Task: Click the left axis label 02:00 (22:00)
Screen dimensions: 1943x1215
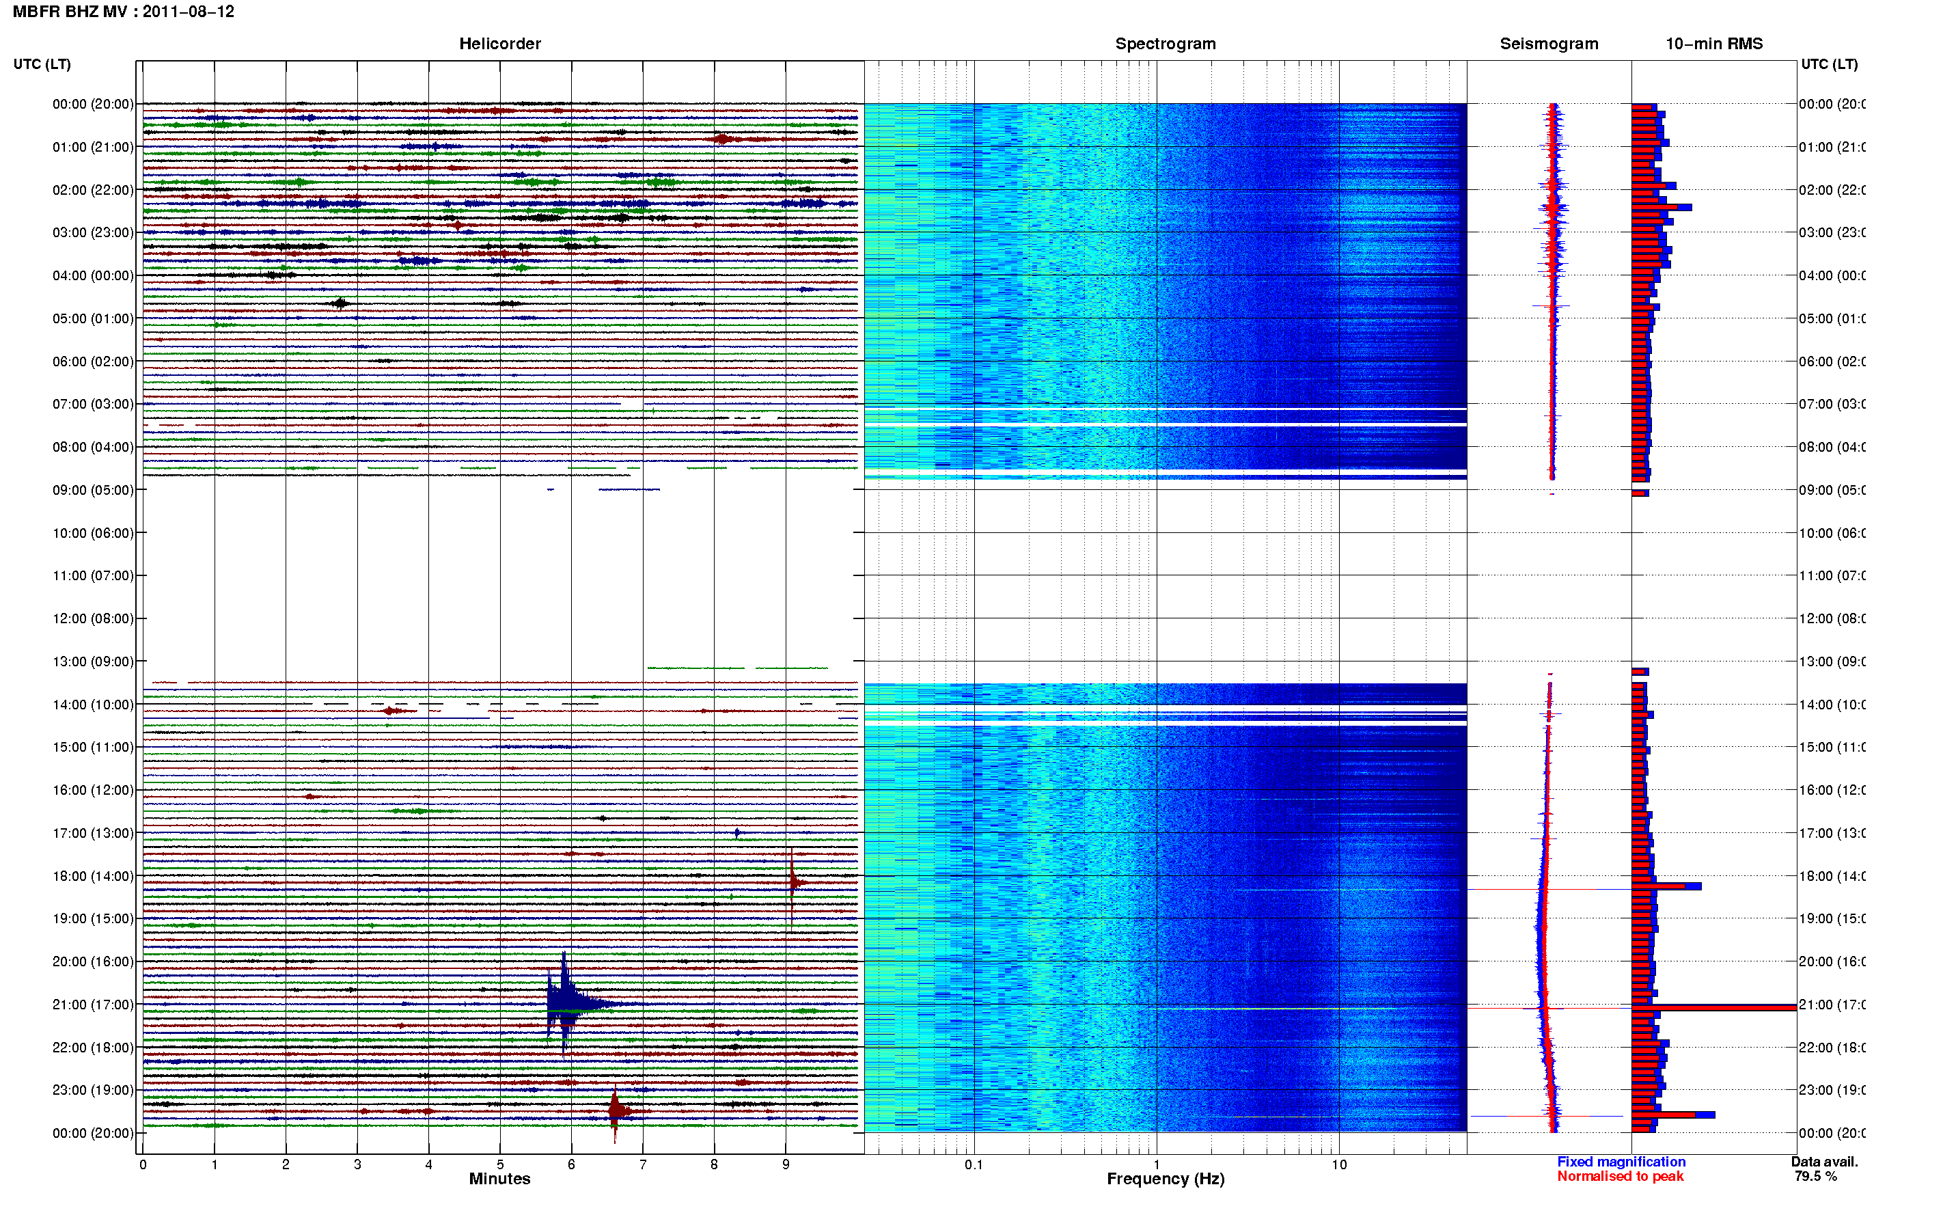Action: (x=93, y=190)
